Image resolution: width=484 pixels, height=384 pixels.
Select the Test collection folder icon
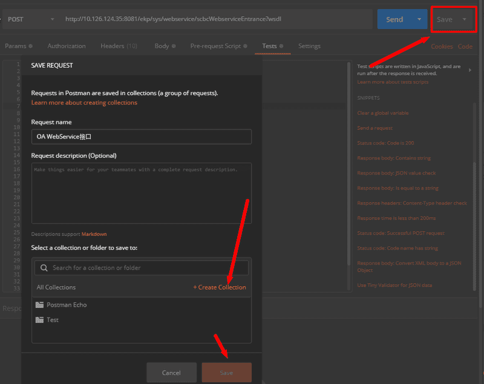40,320
